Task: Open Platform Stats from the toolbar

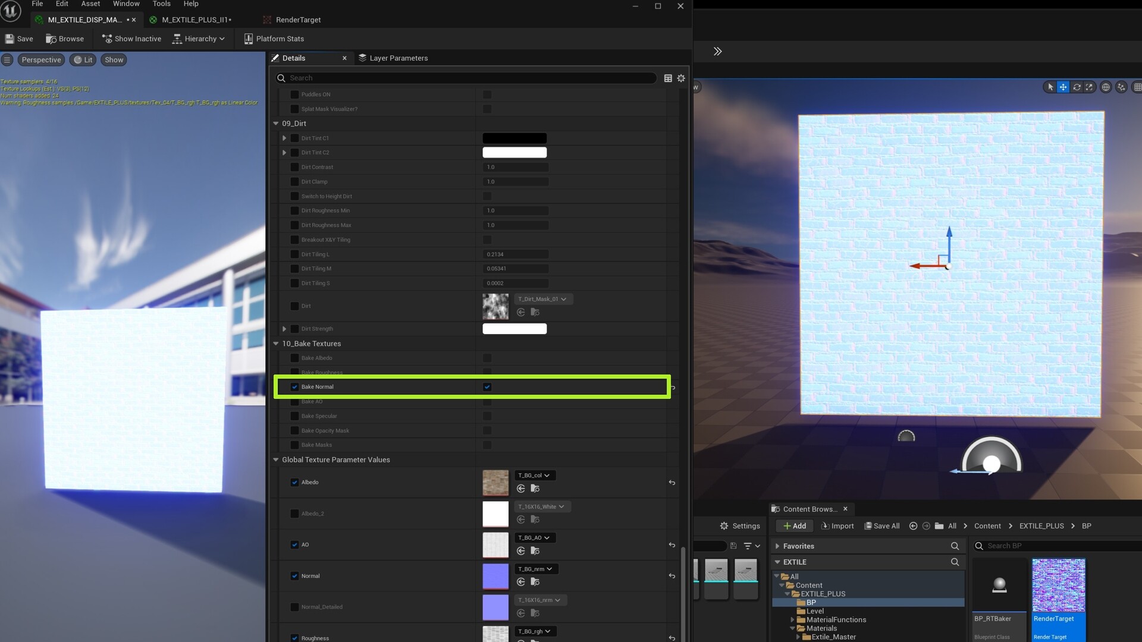Action: tap(274, 39)
